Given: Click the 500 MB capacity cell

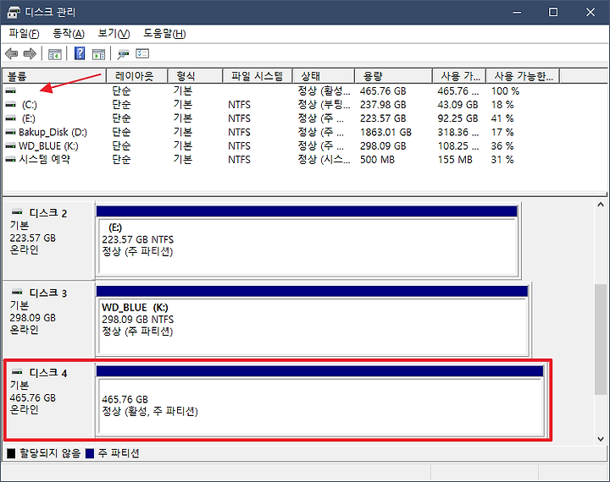Looking at the screenshot, I should click(377, 160).
